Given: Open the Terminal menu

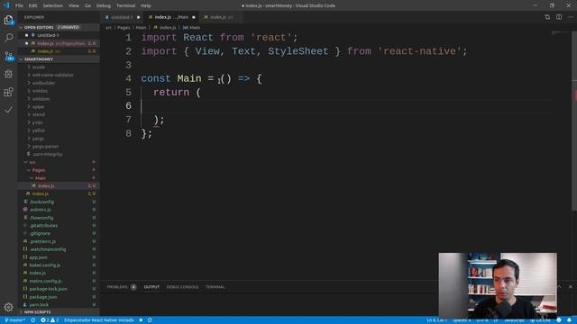Looking at the screenshot, I should pos(125,5).
